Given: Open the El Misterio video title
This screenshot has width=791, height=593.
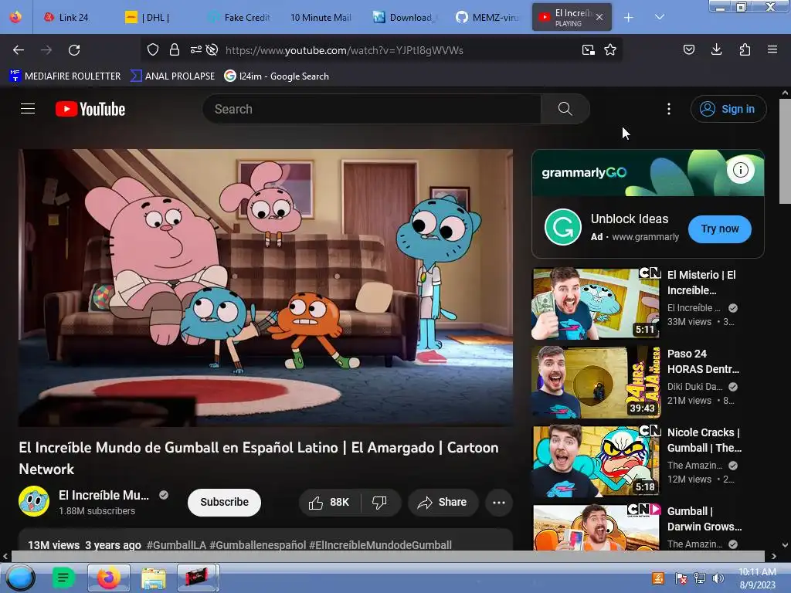Looking at the screenshot, I should pyautogui.click(x=701, y=283).
